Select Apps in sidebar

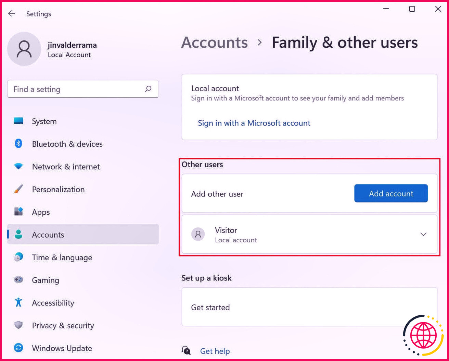83,212
